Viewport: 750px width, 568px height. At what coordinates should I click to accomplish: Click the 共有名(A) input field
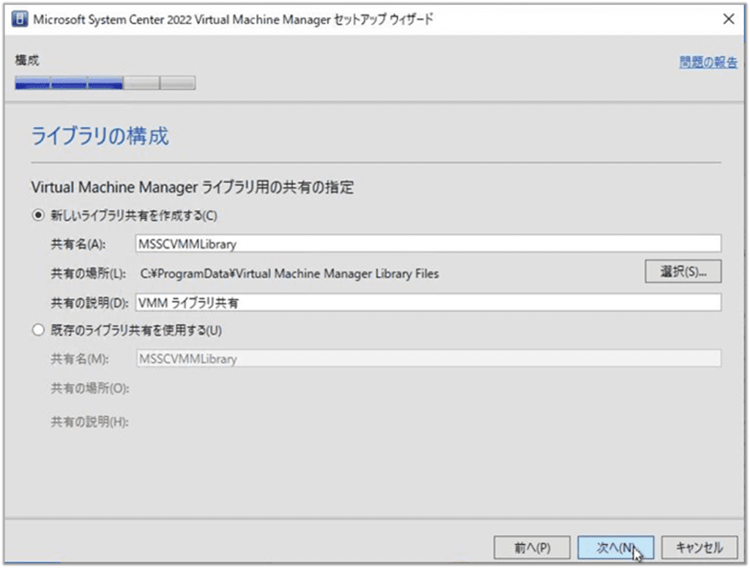pos(428,244)
